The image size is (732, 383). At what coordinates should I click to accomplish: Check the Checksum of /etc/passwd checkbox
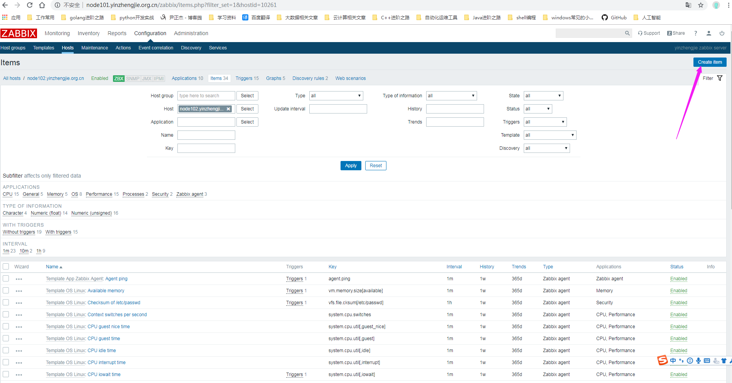coord(6,302)
